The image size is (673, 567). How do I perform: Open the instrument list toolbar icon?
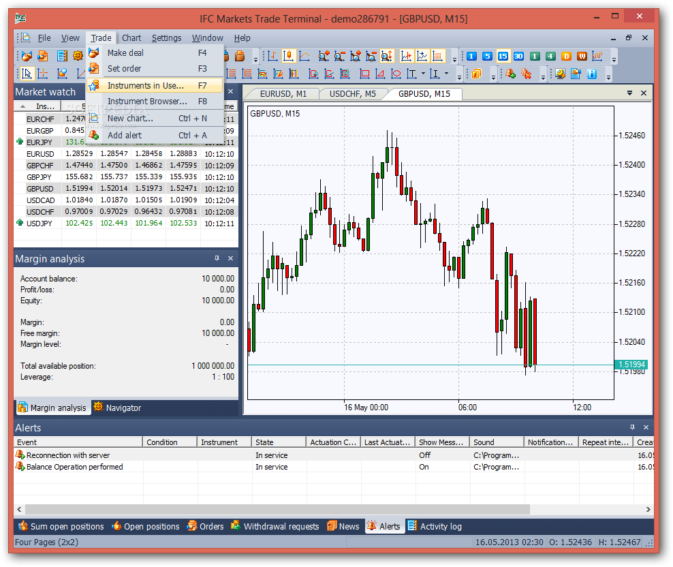click(x=62, y=56)
